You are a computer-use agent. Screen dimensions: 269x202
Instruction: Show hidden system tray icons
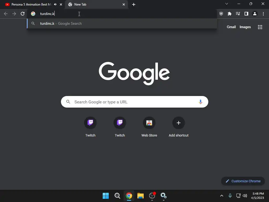click(222, 196)
